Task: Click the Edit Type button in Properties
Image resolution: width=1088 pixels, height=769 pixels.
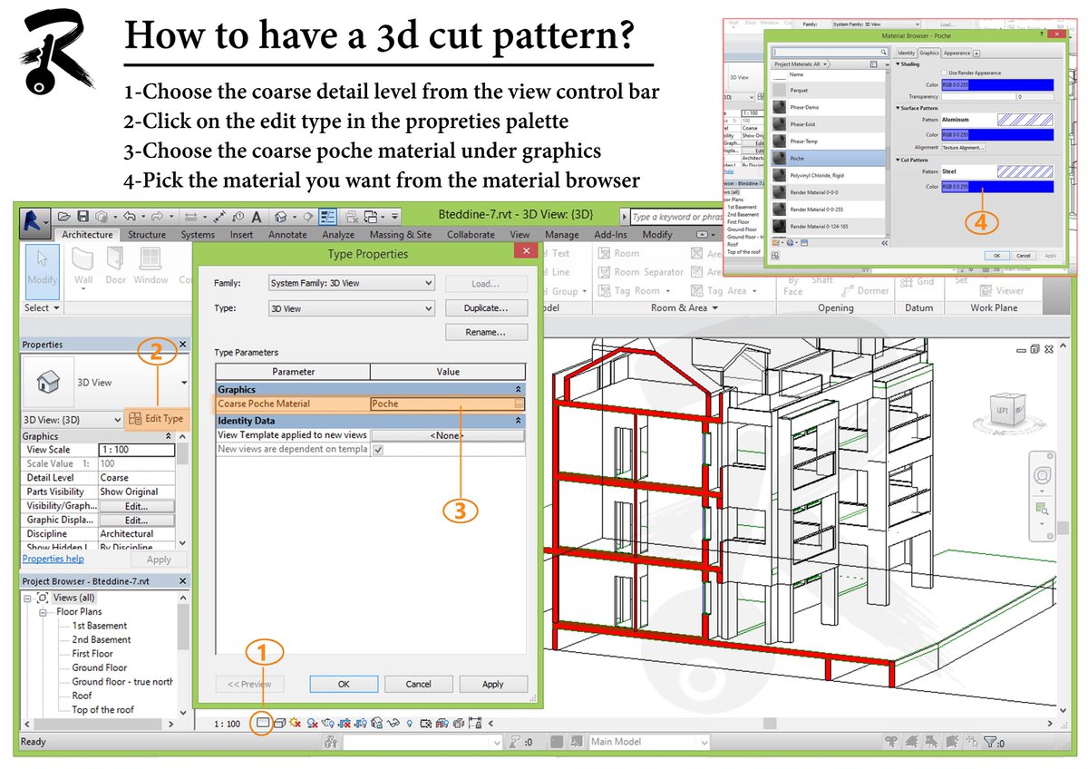Action: click(x=156, y=419)
